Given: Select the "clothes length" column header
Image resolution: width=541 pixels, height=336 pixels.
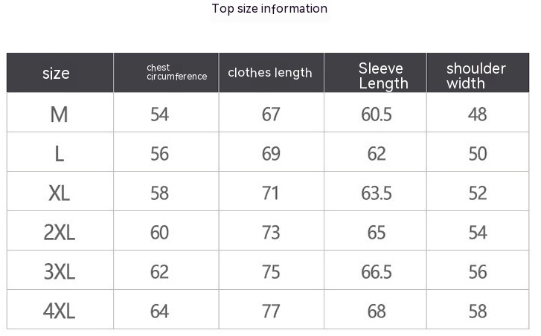Looking at the screenshot, I should click(270, 73).
